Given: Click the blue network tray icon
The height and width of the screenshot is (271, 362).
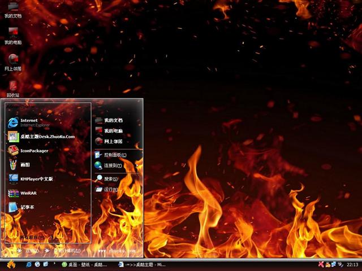Looking at the screenshot, I should tap(334, 265).
